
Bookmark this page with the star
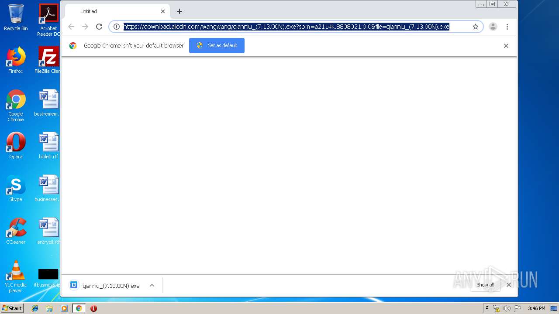[x=476, y=27]
